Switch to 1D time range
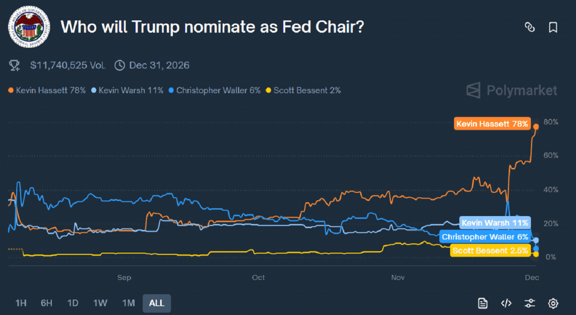 click(74, 303)
